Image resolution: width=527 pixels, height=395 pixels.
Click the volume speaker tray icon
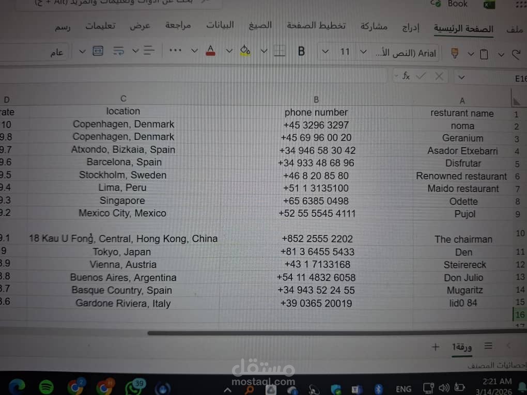(444, 388)
